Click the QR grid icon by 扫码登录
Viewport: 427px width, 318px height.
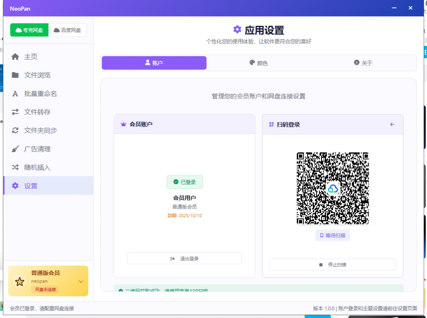pos(271,124)
